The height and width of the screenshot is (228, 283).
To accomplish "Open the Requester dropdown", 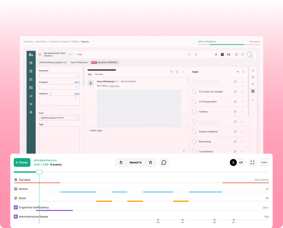I will 59,75.
